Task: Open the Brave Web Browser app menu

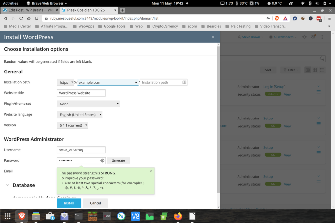Action: pyautogui.click(x=47, y=3)
